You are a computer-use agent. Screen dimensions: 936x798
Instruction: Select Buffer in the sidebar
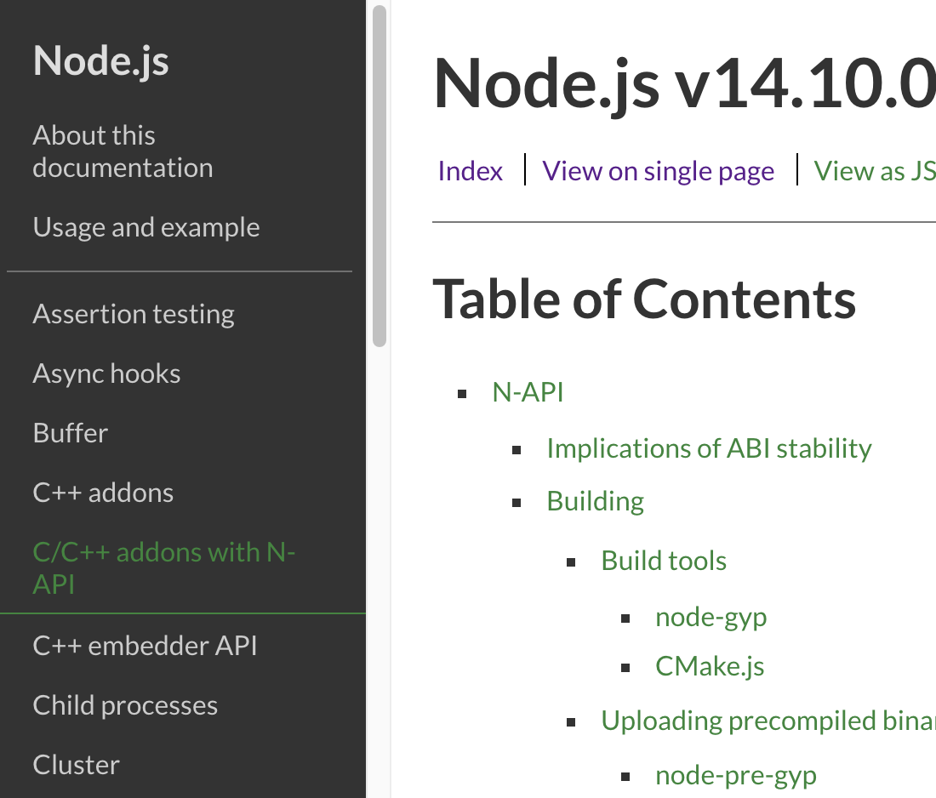pos(71,433)
